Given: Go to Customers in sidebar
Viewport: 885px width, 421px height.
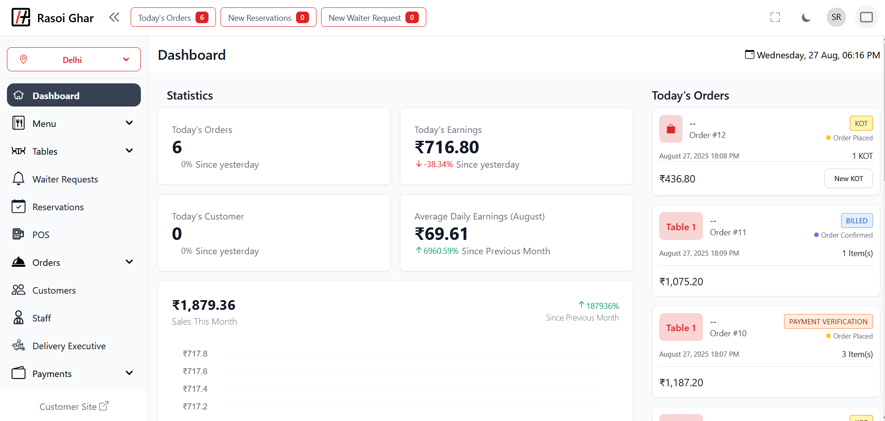Looking at the screenshot, I should click(x=54, y=290).
